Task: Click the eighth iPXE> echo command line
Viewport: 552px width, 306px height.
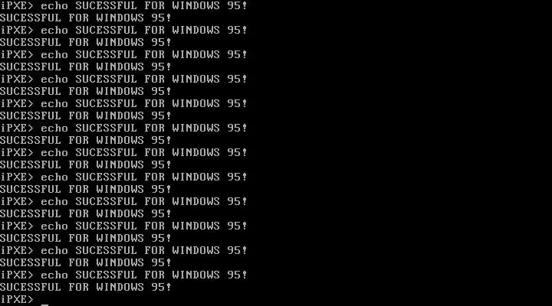Action: coord(124,177)
